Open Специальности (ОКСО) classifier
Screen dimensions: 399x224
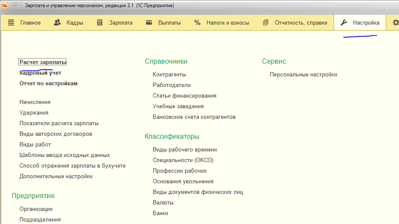pyautogui.click(x=183, y=160)
